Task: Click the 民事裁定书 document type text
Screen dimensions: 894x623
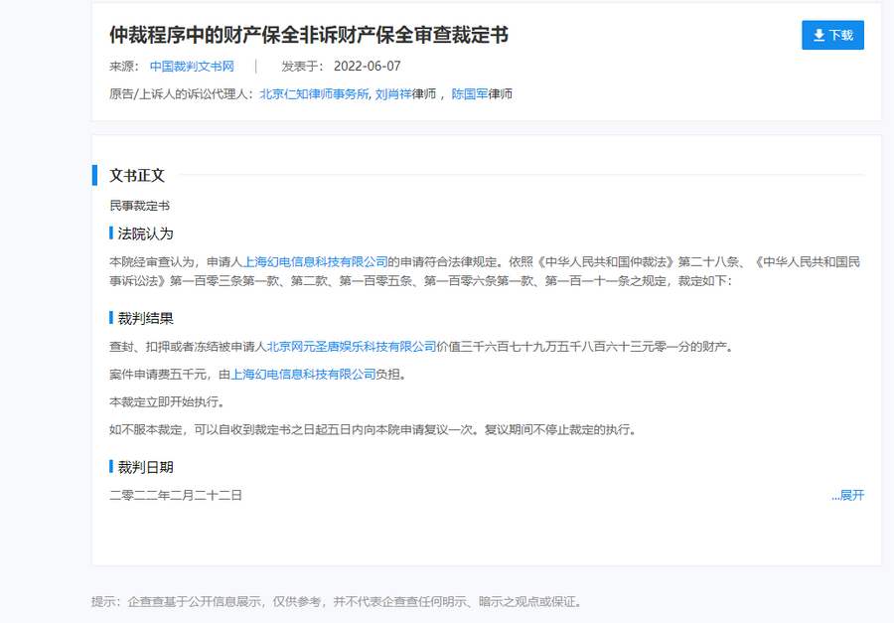Action: tap(139, 206)
